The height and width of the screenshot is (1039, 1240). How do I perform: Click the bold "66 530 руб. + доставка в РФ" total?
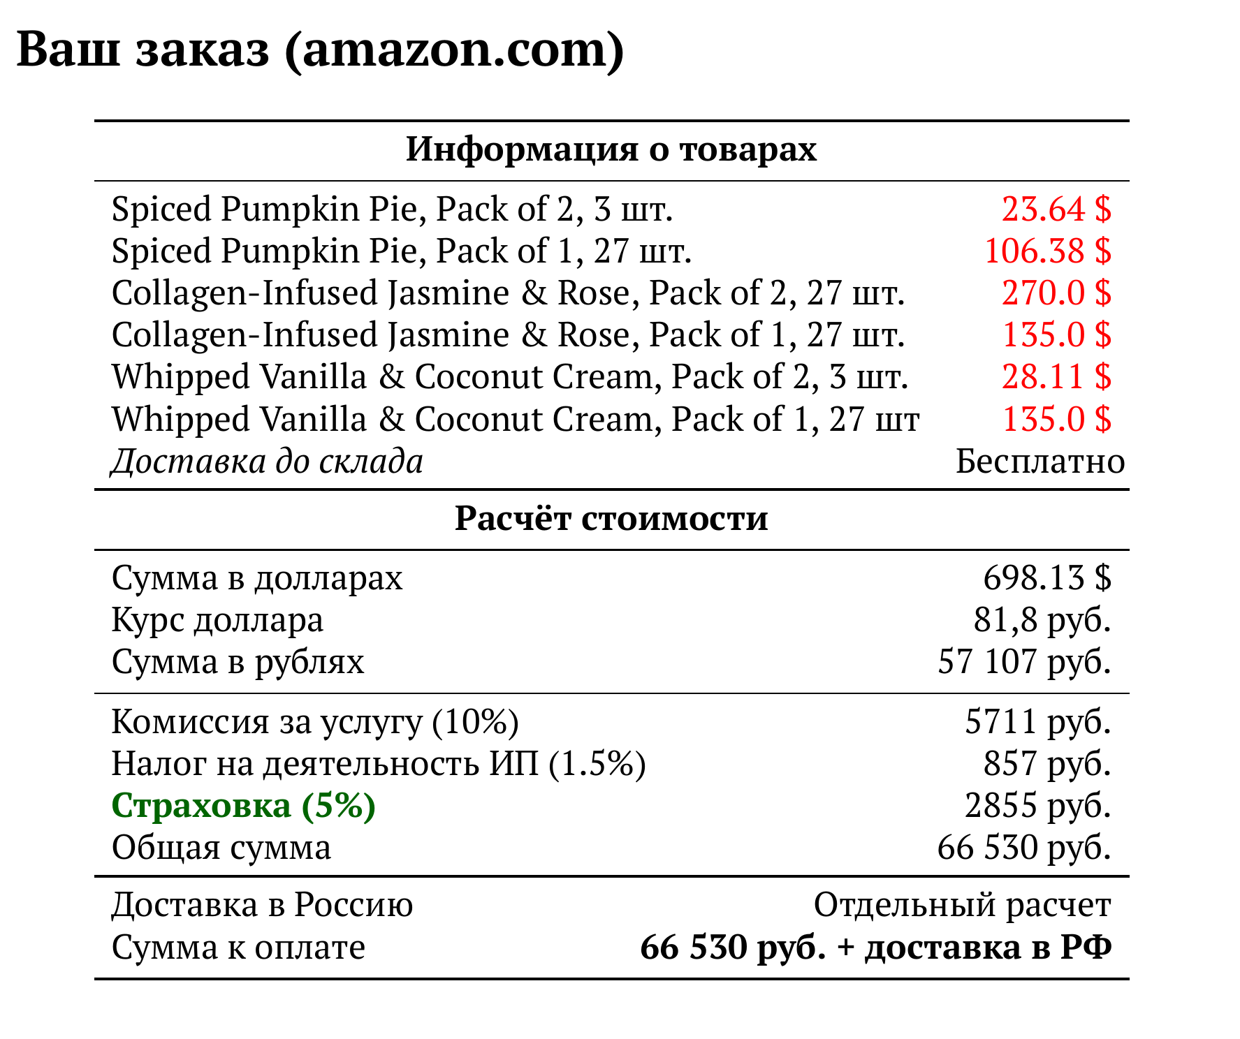875,948
